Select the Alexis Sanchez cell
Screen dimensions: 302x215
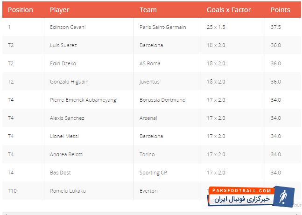67,118
